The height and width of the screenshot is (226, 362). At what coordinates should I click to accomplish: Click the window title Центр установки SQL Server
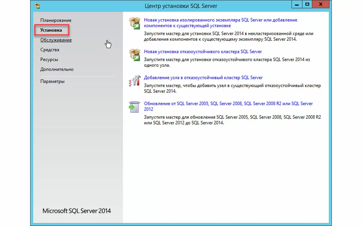181,6
